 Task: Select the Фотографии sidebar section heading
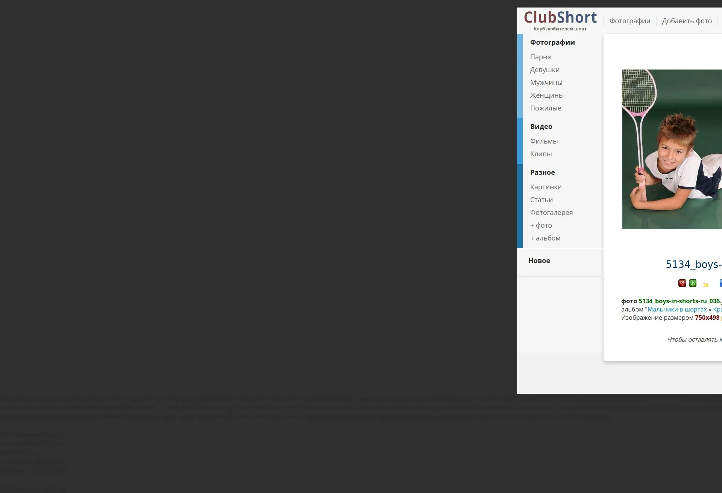[x=552, y=42]
